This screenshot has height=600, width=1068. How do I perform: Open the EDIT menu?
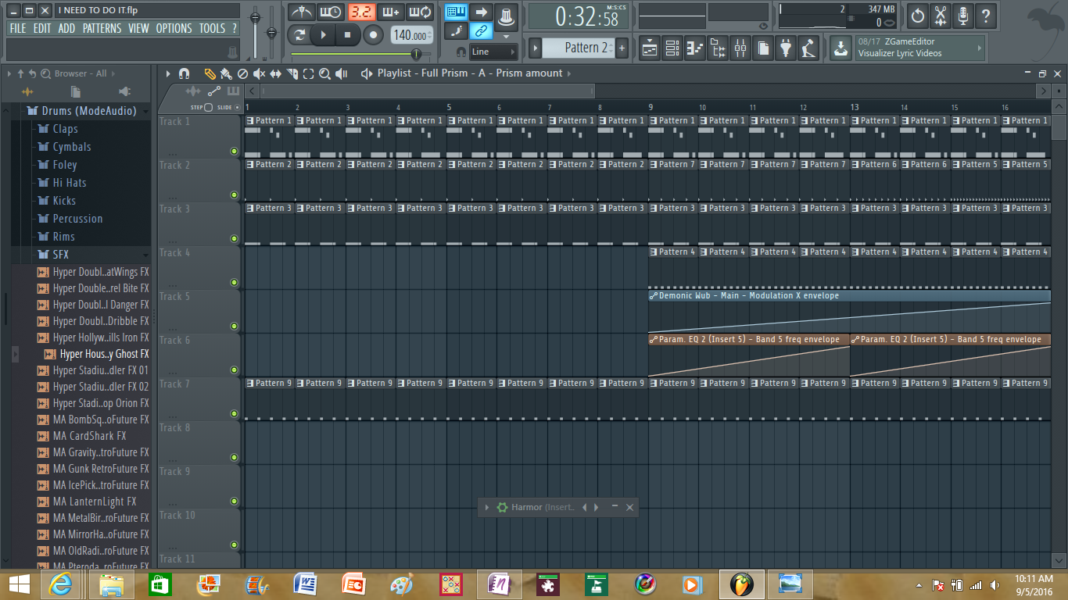tap(42, 28)
